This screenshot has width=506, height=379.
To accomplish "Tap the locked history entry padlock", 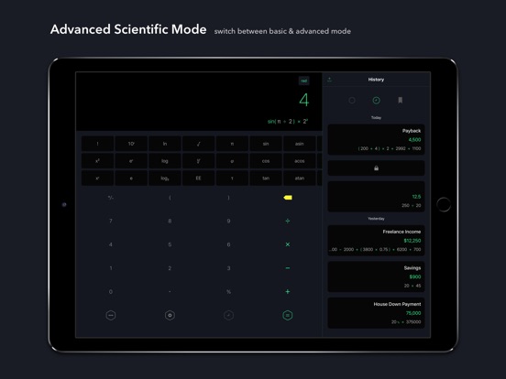I will (x=376, y=168).
